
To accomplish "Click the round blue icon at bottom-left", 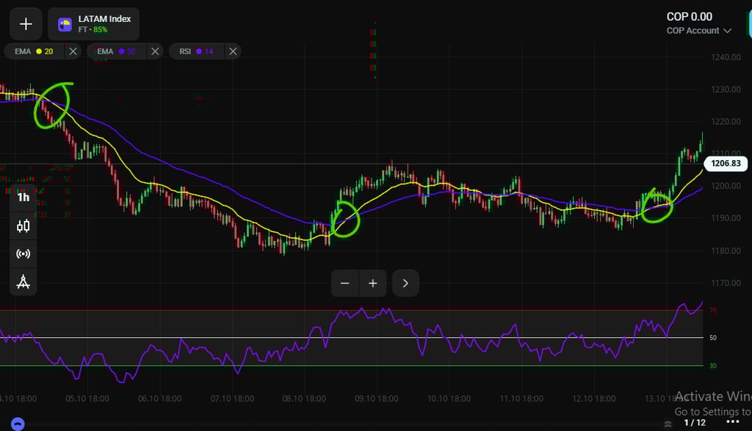I will click(x=18, y=424).
